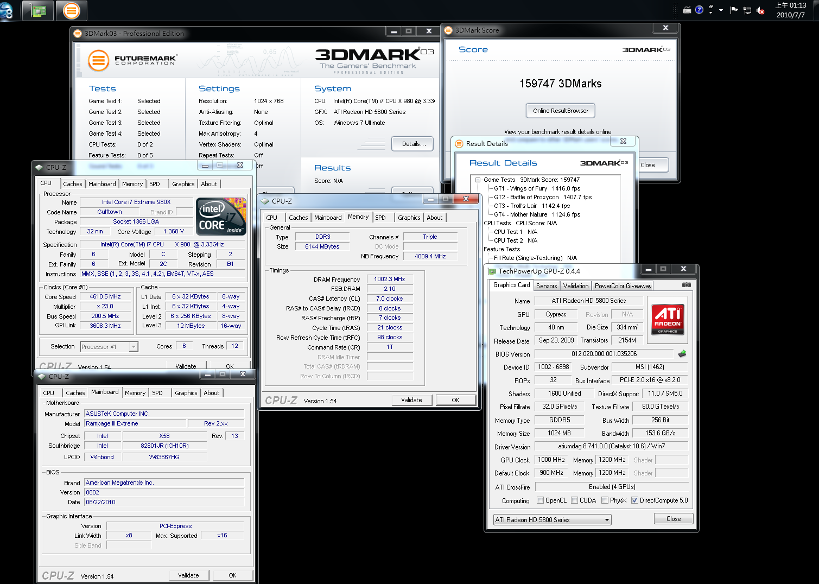Screen dimensions: 819x584
Task: Click the title icon of the CPU-Z memory Timings window
Action: (x=265, y=201)
